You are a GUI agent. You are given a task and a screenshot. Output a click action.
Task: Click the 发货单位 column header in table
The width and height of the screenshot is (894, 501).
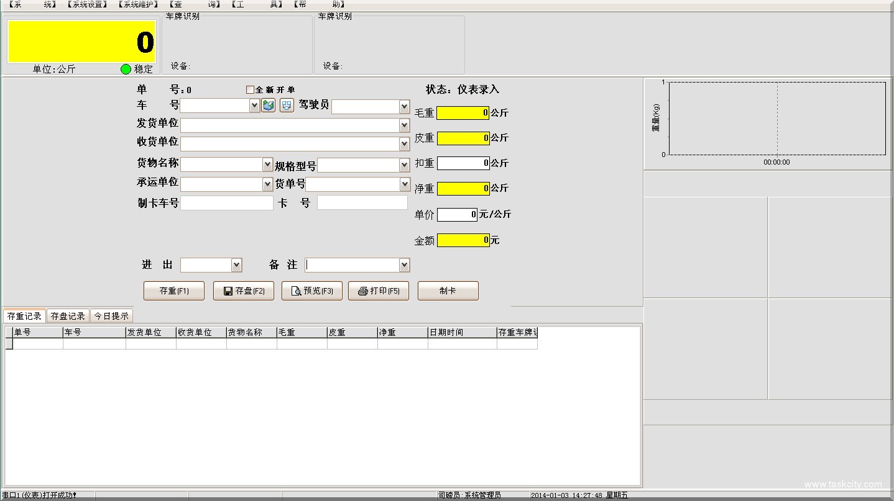coord(151,333)
